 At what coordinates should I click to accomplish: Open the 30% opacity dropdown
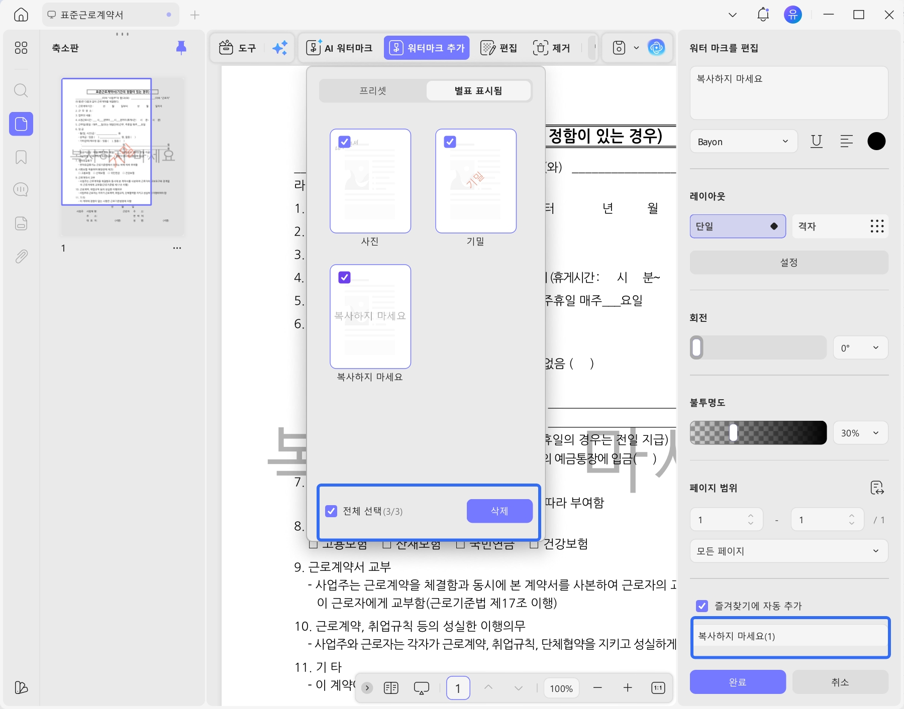point(861,433)
